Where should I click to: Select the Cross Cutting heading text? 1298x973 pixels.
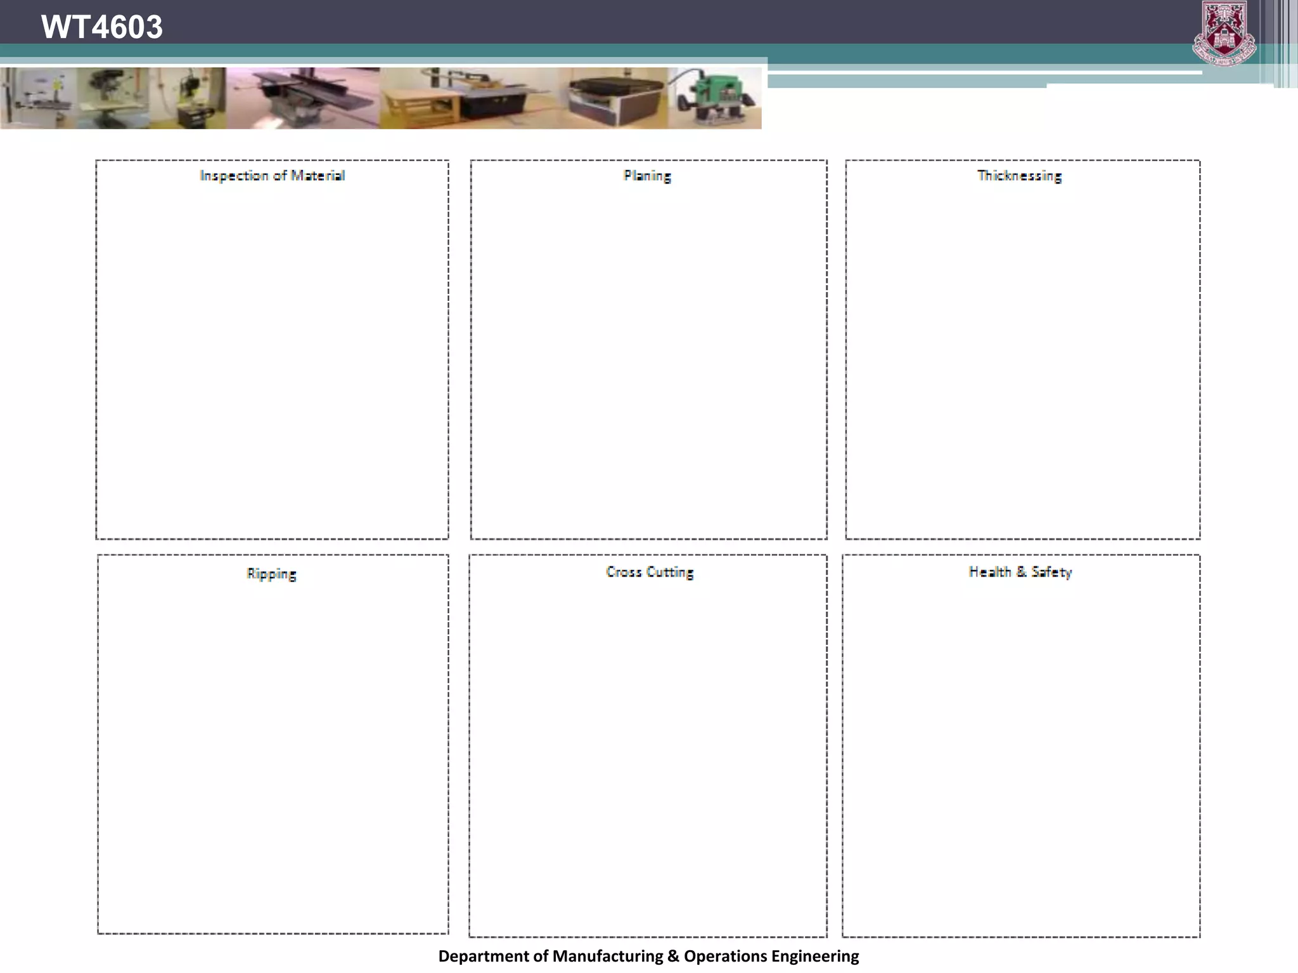[650, 571]
